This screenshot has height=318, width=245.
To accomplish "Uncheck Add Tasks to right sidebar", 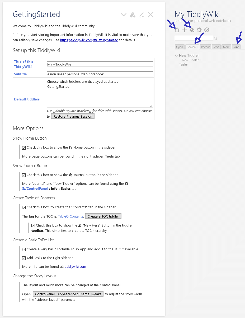I will tap(24, 258).
